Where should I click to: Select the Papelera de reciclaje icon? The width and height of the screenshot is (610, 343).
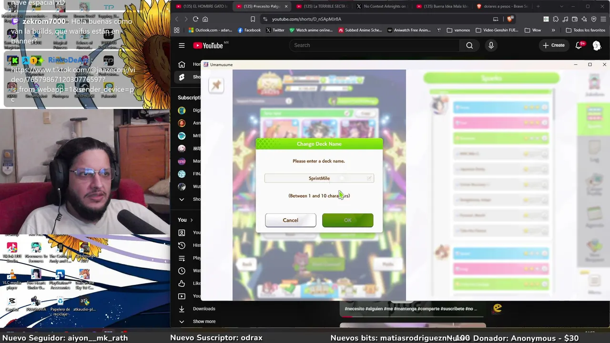click(x=60, y=305)
